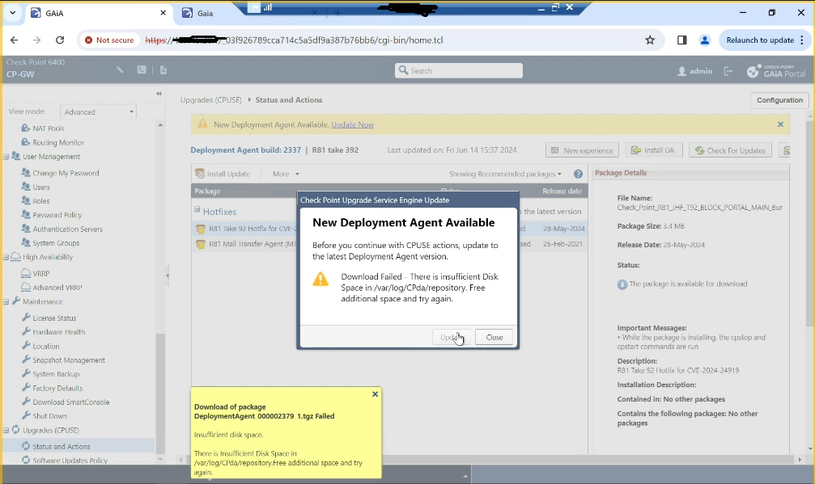Open the help question mark icon
The image size is (815, 484).
pyautogui.click(x=577, y=175)
